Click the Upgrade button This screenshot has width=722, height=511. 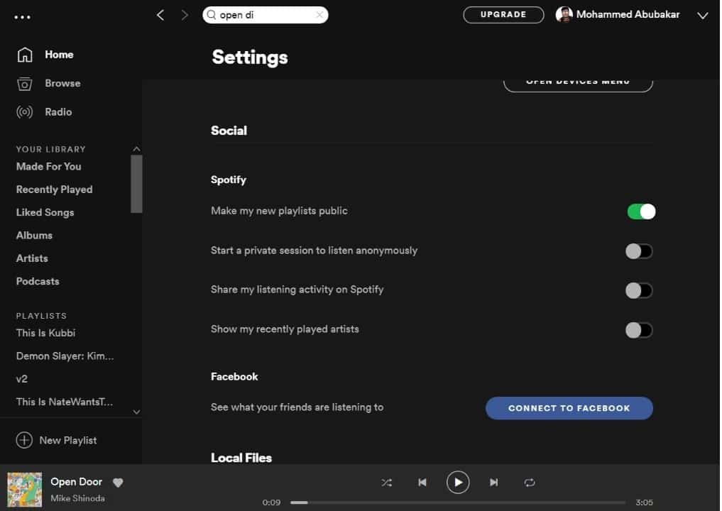click(x=503, y=15)
